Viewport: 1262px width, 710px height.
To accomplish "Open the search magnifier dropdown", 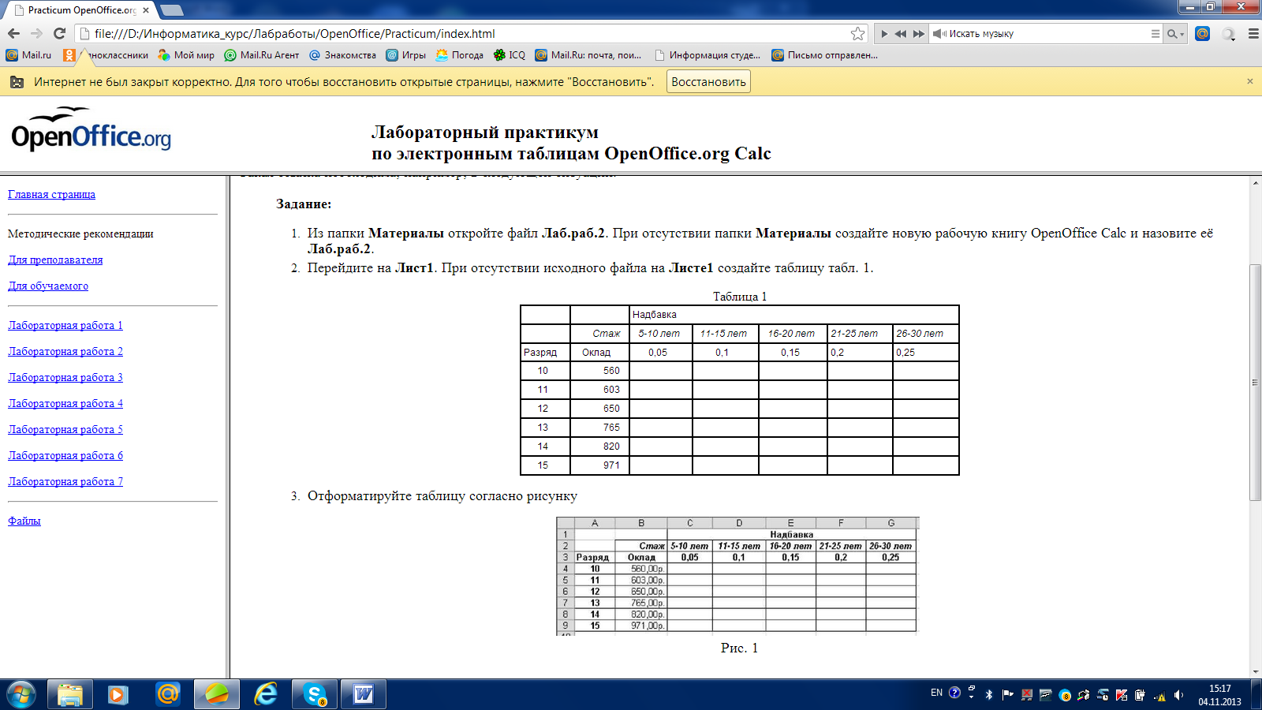I will [1175, 34].
